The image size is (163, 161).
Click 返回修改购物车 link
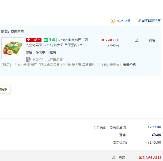click(x=149, y=21)
